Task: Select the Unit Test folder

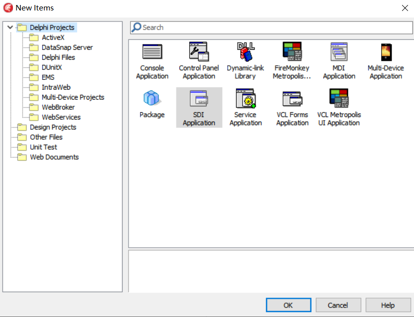Action: coord(37,147)
